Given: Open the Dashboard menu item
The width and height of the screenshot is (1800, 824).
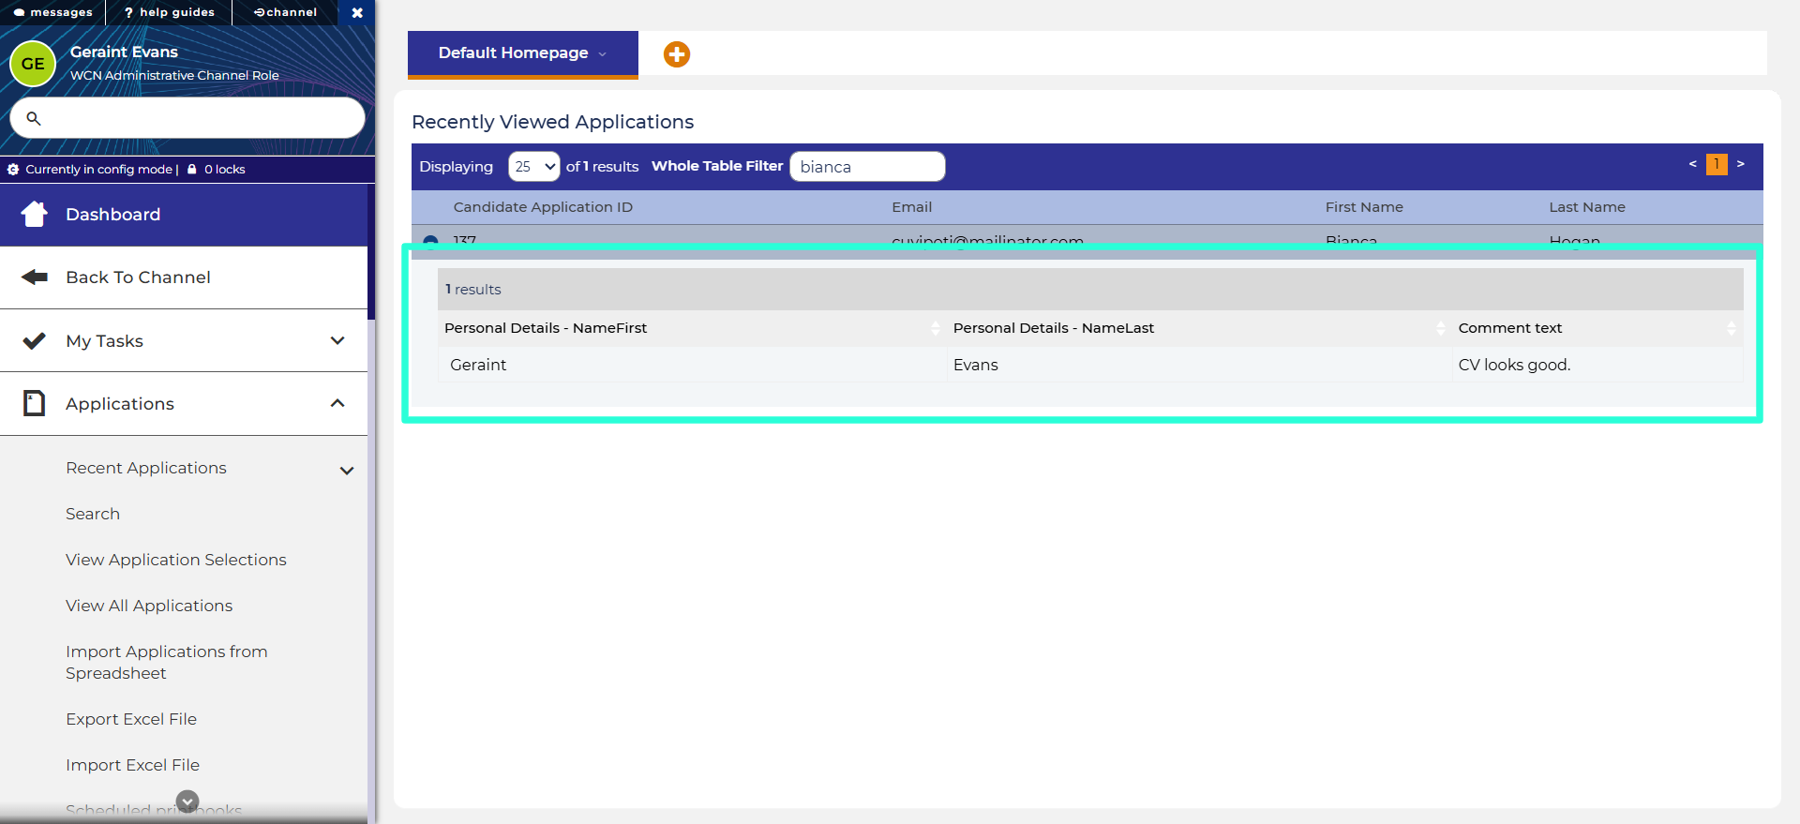Looking at the screenshot, I should (184, 215).
